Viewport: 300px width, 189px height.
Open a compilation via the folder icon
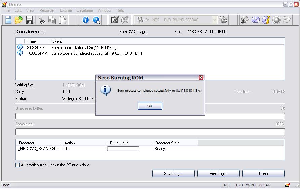click(18, 20)
